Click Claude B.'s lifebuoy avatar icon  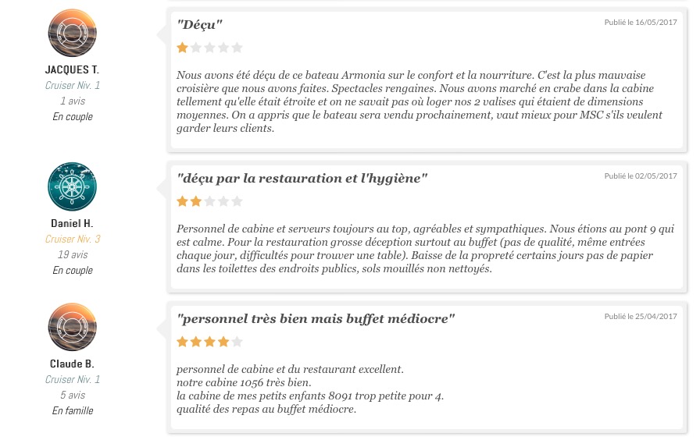[x=73, y=327]
